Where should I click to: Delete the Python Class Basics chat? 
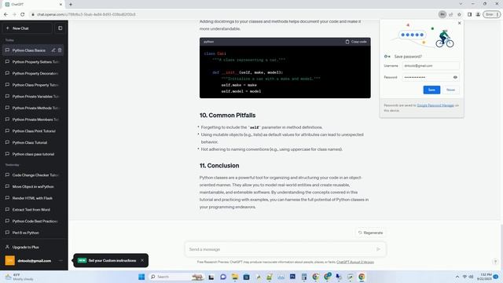pyautogui.click(x=60, y=50)
